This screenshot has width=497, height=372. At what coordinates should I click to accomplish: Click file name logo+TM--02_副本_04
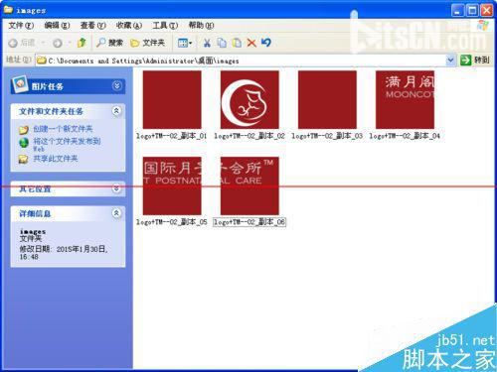pos(405,136)
